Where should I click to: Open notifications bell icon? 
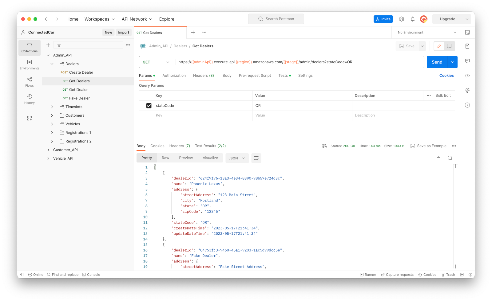point(413,19)
